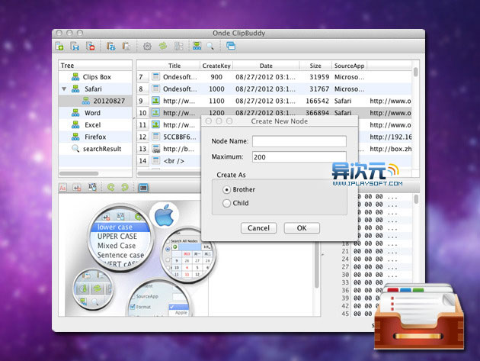Click the blue stacked windows toolbar icon
480x361 pixels.
(231, 47)
